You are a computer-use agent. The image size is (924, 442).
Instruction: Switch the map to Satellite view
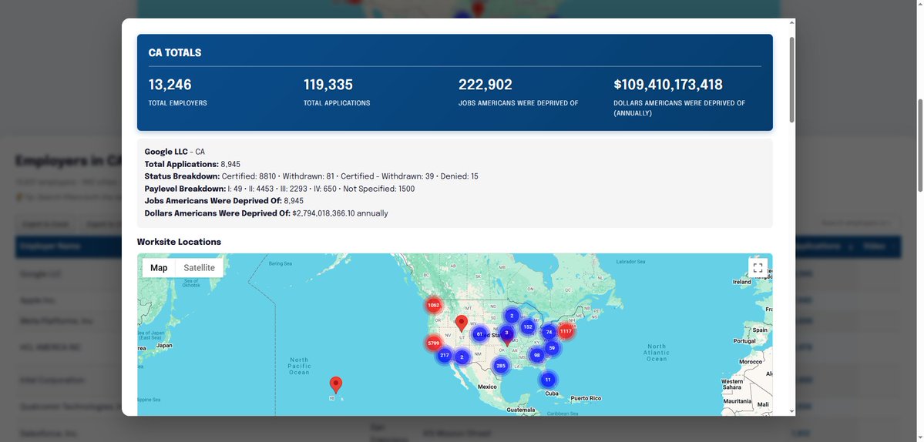click(199, 268)
